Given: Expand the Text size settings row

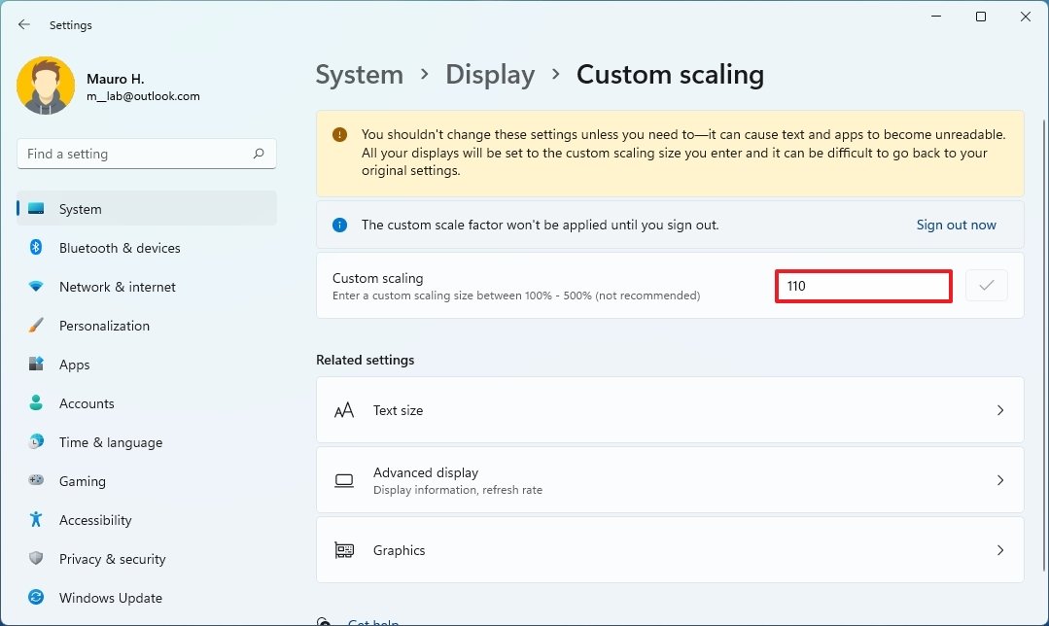Looking at the screenshot, I should coord(1000,410).
